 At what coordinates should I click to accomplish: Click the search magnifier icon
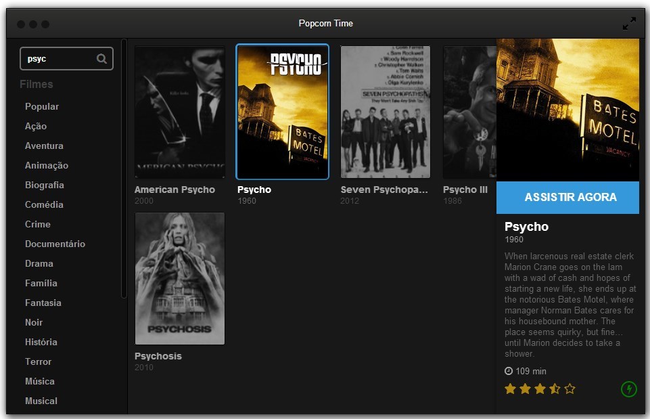tap(101, 58)
